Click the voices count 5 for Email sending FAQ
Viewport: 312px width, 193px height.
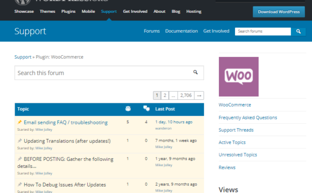(127, 122)
